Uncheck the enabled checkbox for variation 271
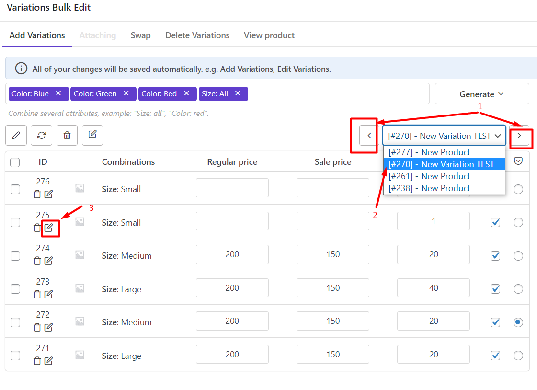537x390 pixels. pos(495,356)
